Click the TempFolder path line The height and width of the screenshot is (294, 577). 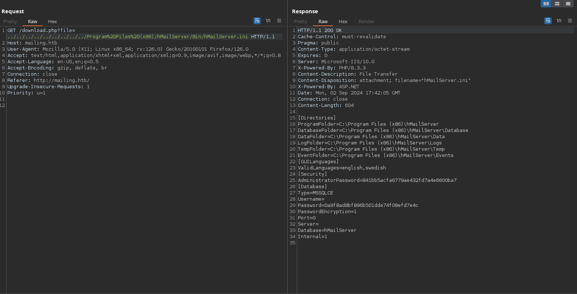click(x=371, y=149)
